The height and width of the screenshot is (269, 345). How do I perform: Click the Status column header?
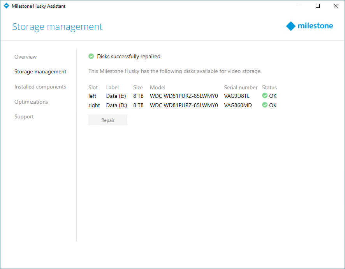click(269, 87)
